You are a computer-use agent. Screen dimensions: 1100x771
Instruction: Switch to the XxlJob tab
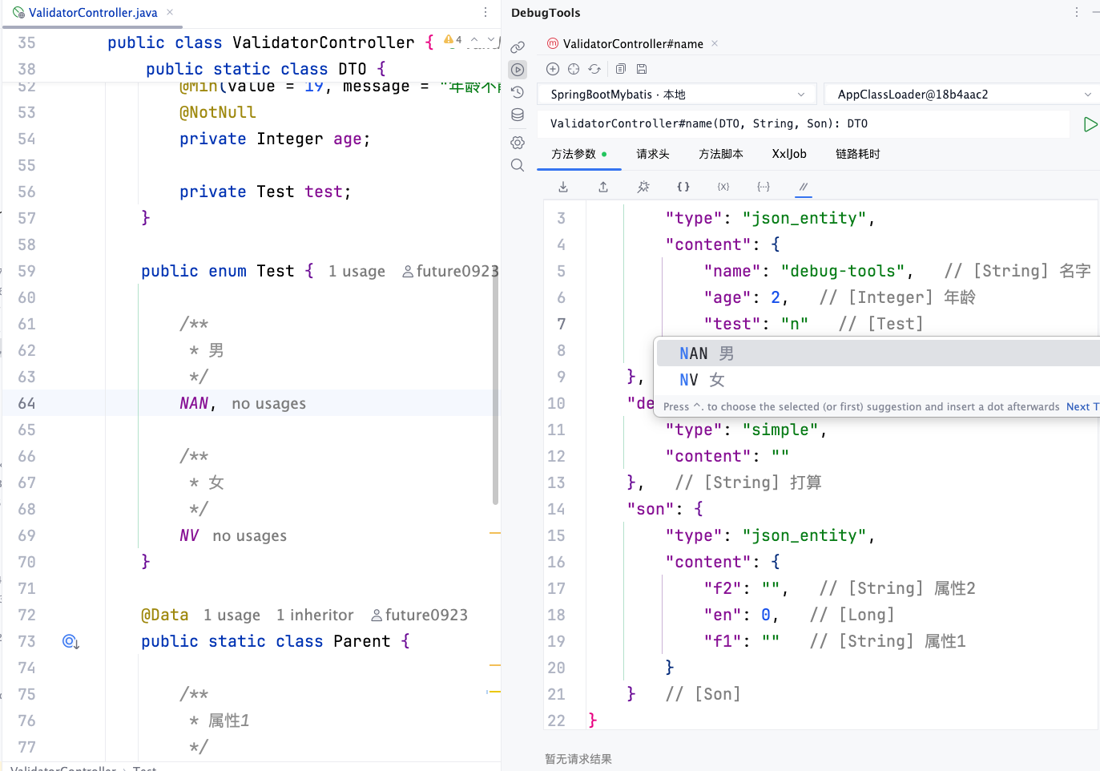789,154
